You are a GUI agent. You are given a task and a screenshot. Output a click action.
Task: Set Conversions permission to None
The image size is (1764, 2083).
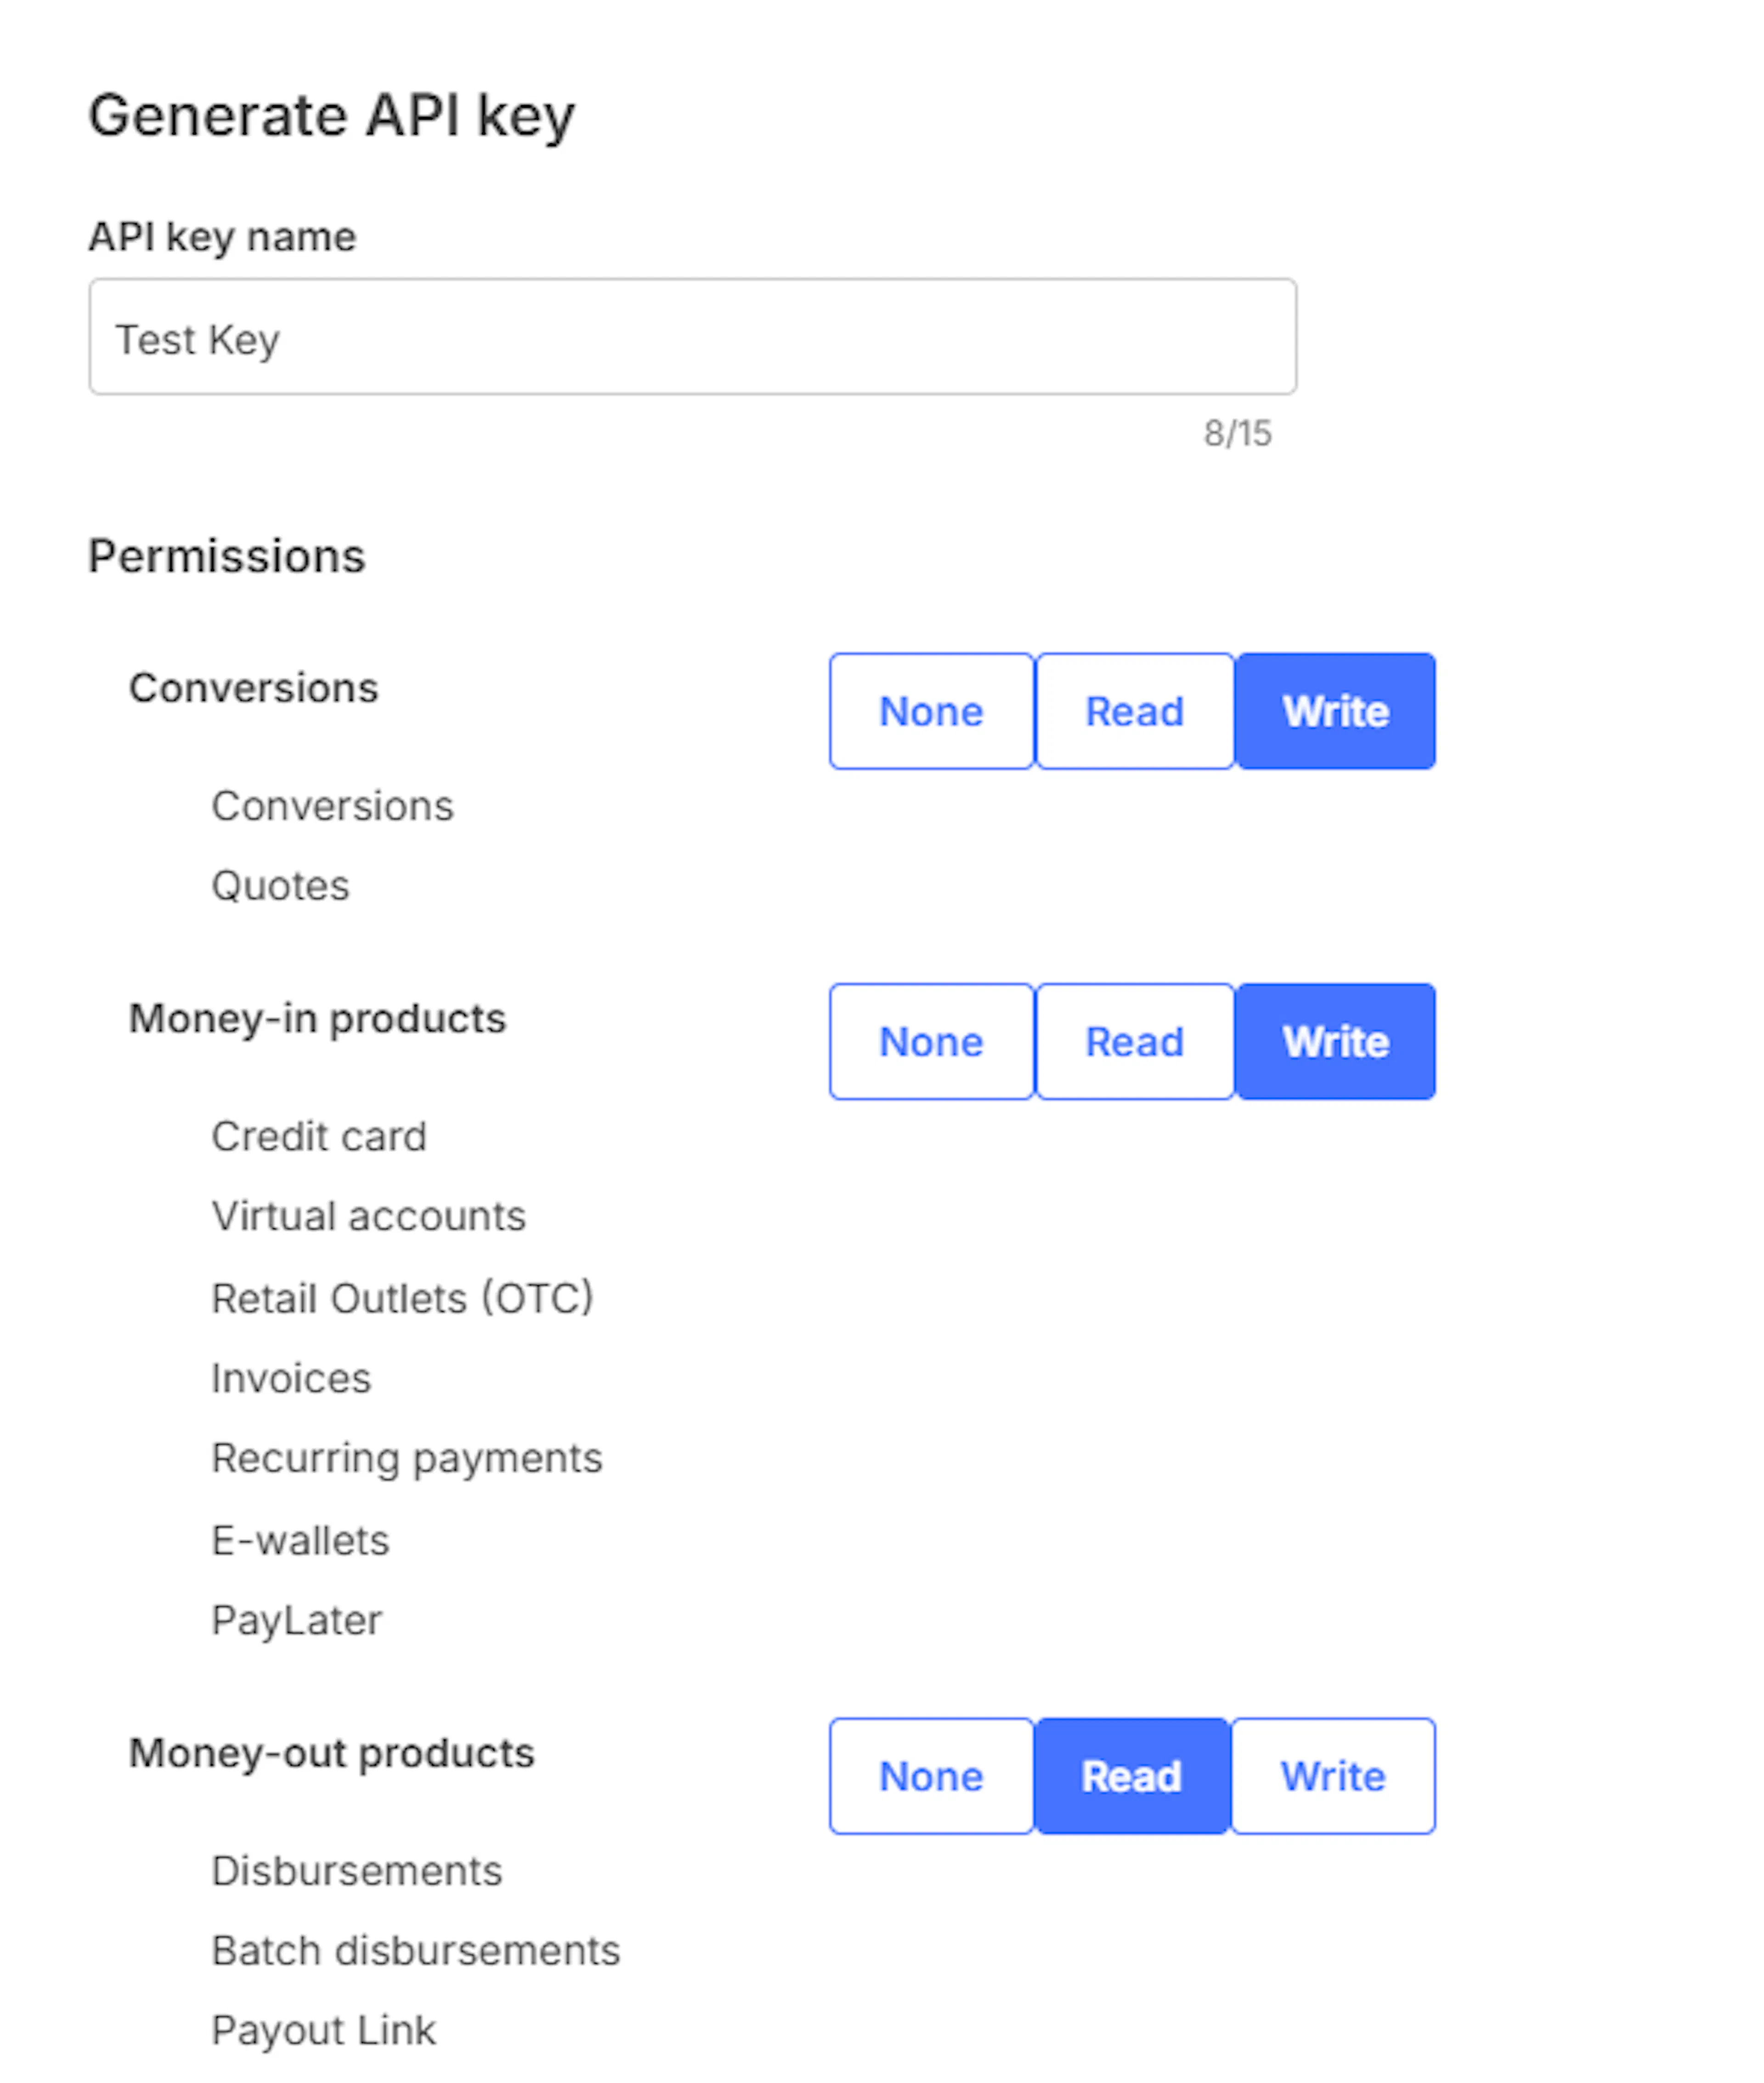tap(931, 711)
